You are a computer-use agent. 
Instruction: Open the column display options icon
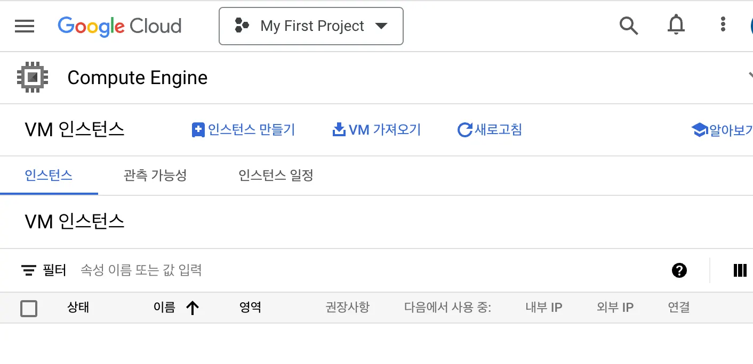pyautogui.click(x=740, y=270)
